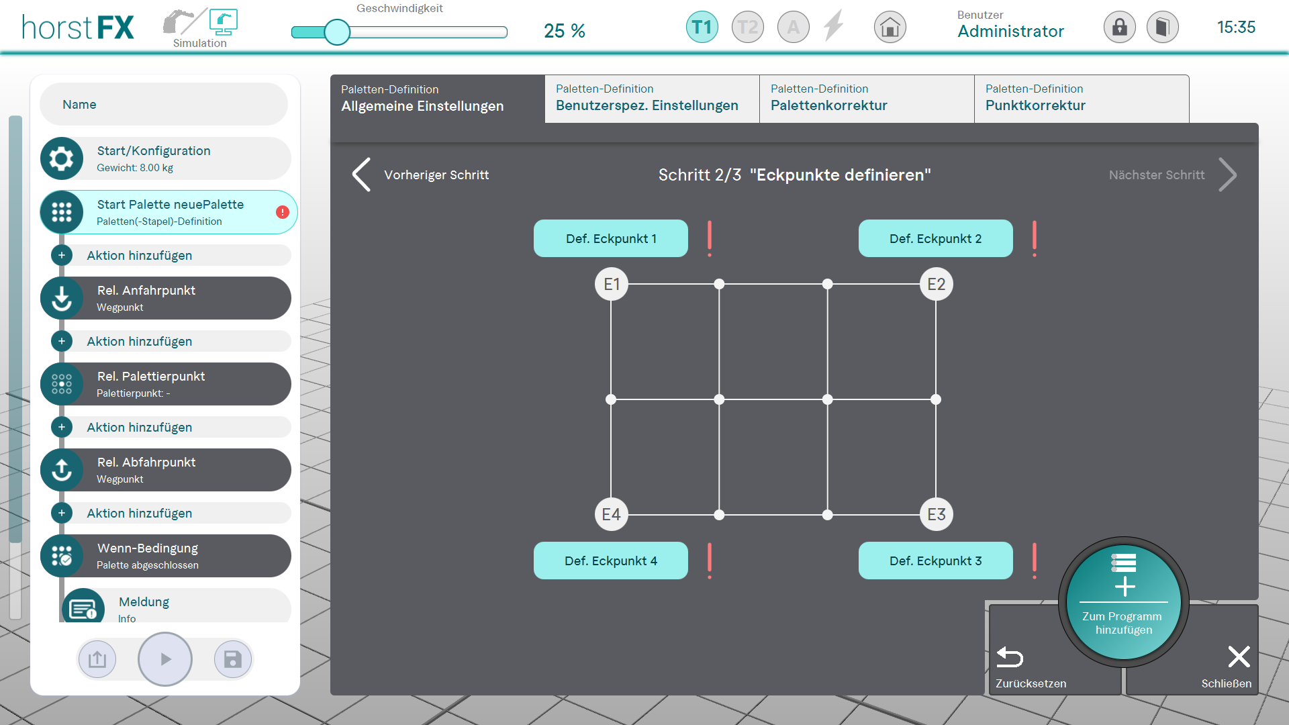Viewport: 1289px width, 725px height.
Task: Switch to T1 operating mode
Action: (x=702, y=28)
